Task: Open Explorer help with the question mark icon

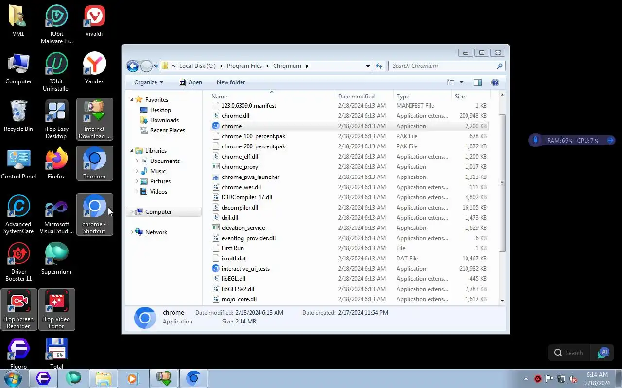Action: pyautogui.click(x=495, y=82)
